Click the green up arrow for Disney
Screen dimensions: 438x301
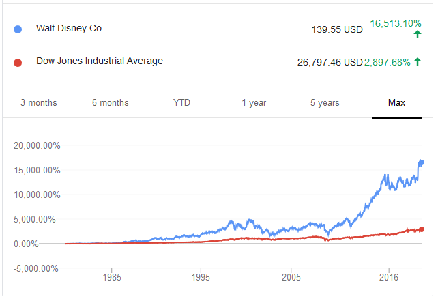click(418, 34)
